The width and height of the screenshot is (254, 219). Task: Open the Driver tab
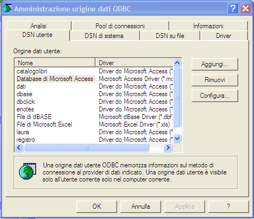tap(224, 36)
